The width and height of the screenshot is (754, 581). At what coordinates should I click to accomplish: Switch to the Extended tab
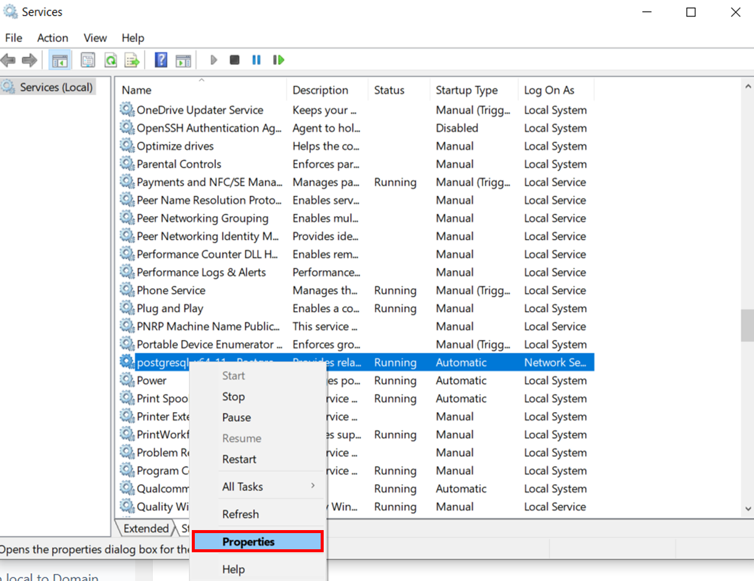146,528
